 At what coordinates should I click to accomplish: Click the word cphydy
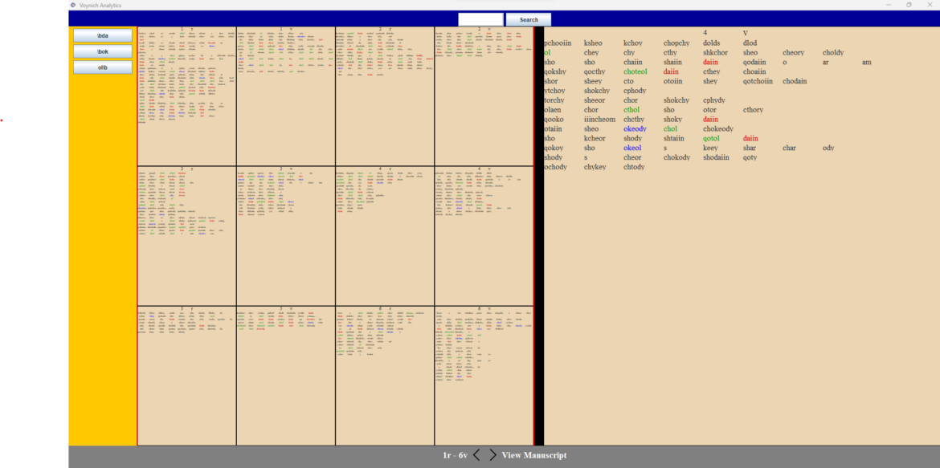[x=714, y=100]
